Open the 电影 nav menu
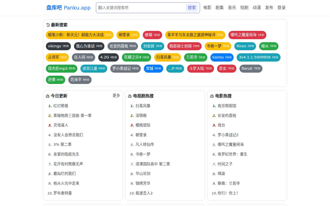Screen dimensions: 330x206 (x=207, y=8)
